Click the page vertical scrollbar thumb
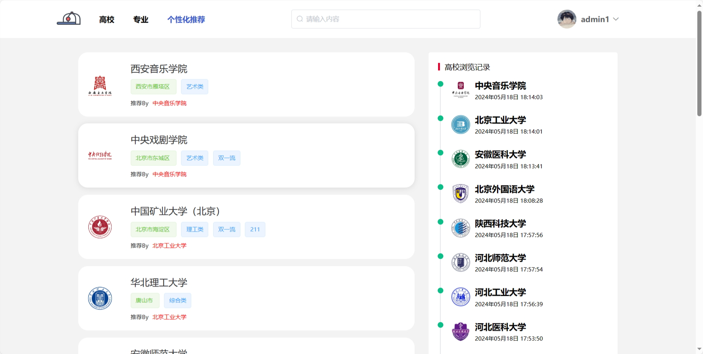The image size is (703, 354). pos(699,63)
